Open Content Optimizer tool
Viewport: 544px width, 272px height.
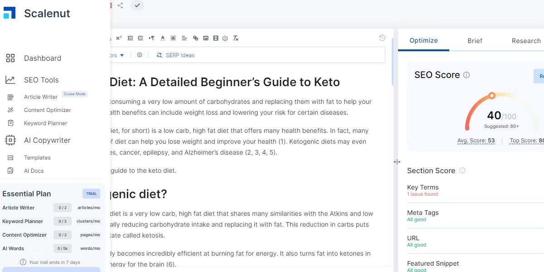48,110
